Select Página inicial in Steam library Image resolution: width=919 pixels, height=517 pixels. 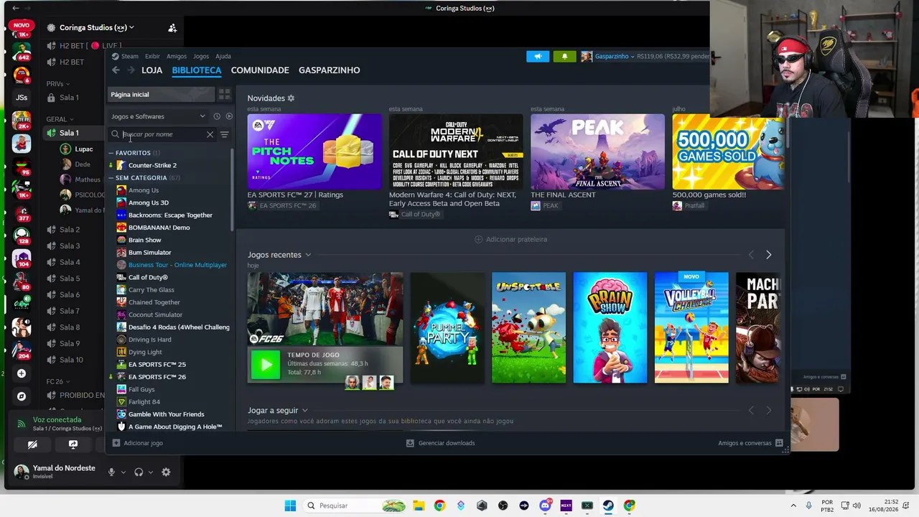[x=161, y=94]
